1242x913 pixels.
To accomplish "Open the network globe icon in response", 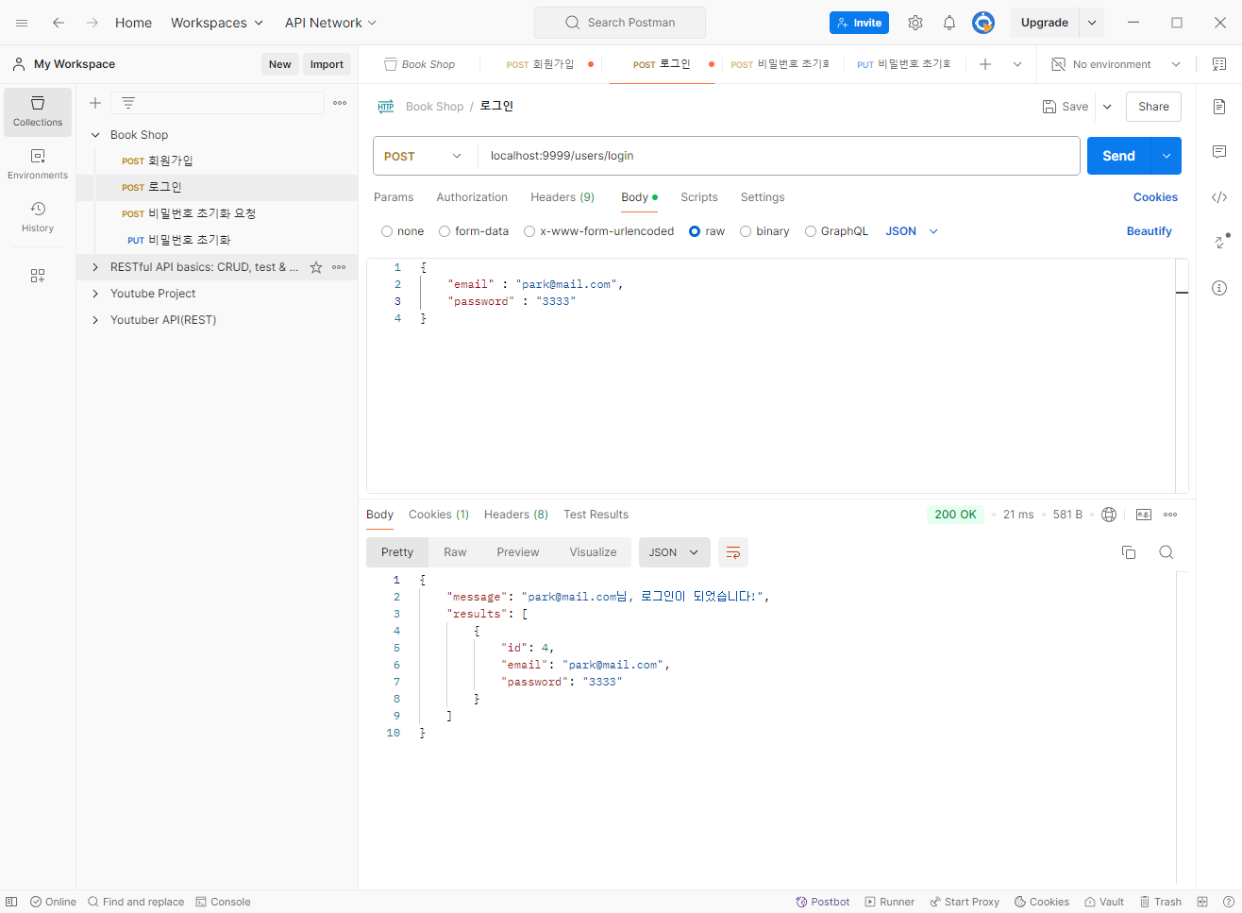I will pos(1109,515).
